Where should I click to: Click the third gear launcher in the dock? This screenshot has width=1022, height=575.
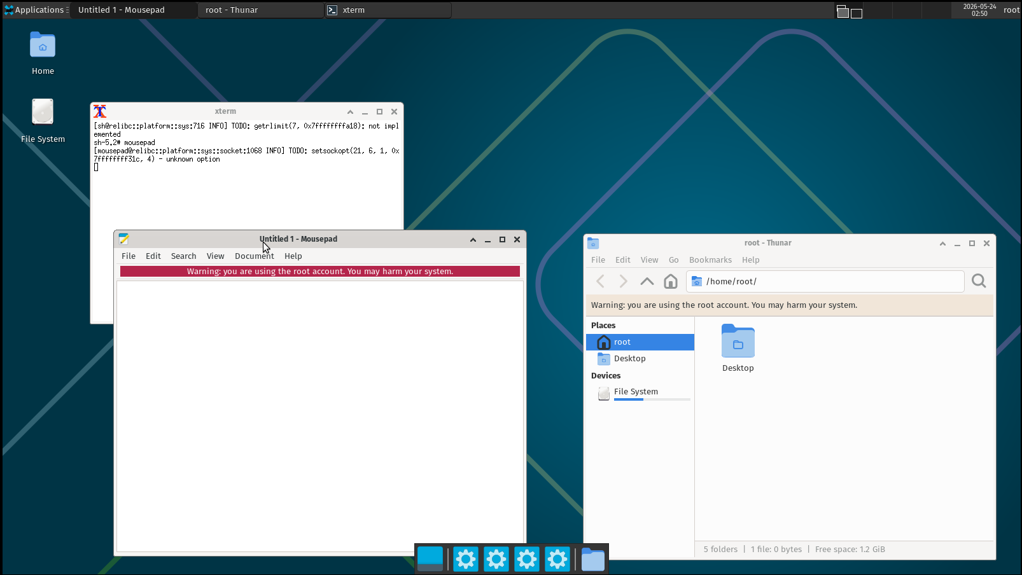[527, 559]
